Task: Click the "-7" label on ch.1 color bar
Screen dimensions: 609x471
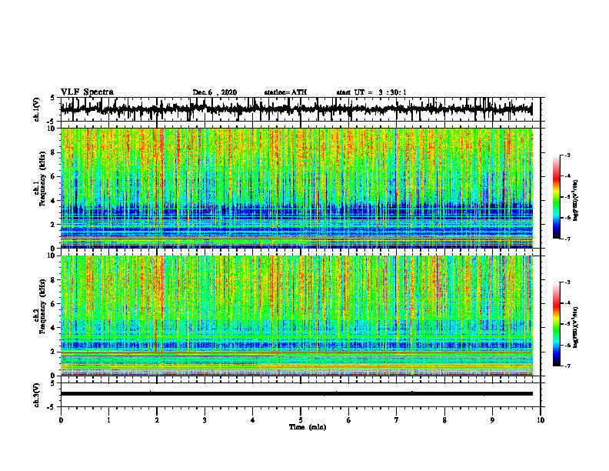Action: (x=567, y=239)
